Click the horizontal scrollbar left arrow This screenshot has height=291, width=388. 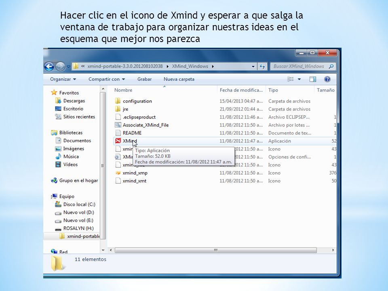pyautogui.click(x=111, y=250)
